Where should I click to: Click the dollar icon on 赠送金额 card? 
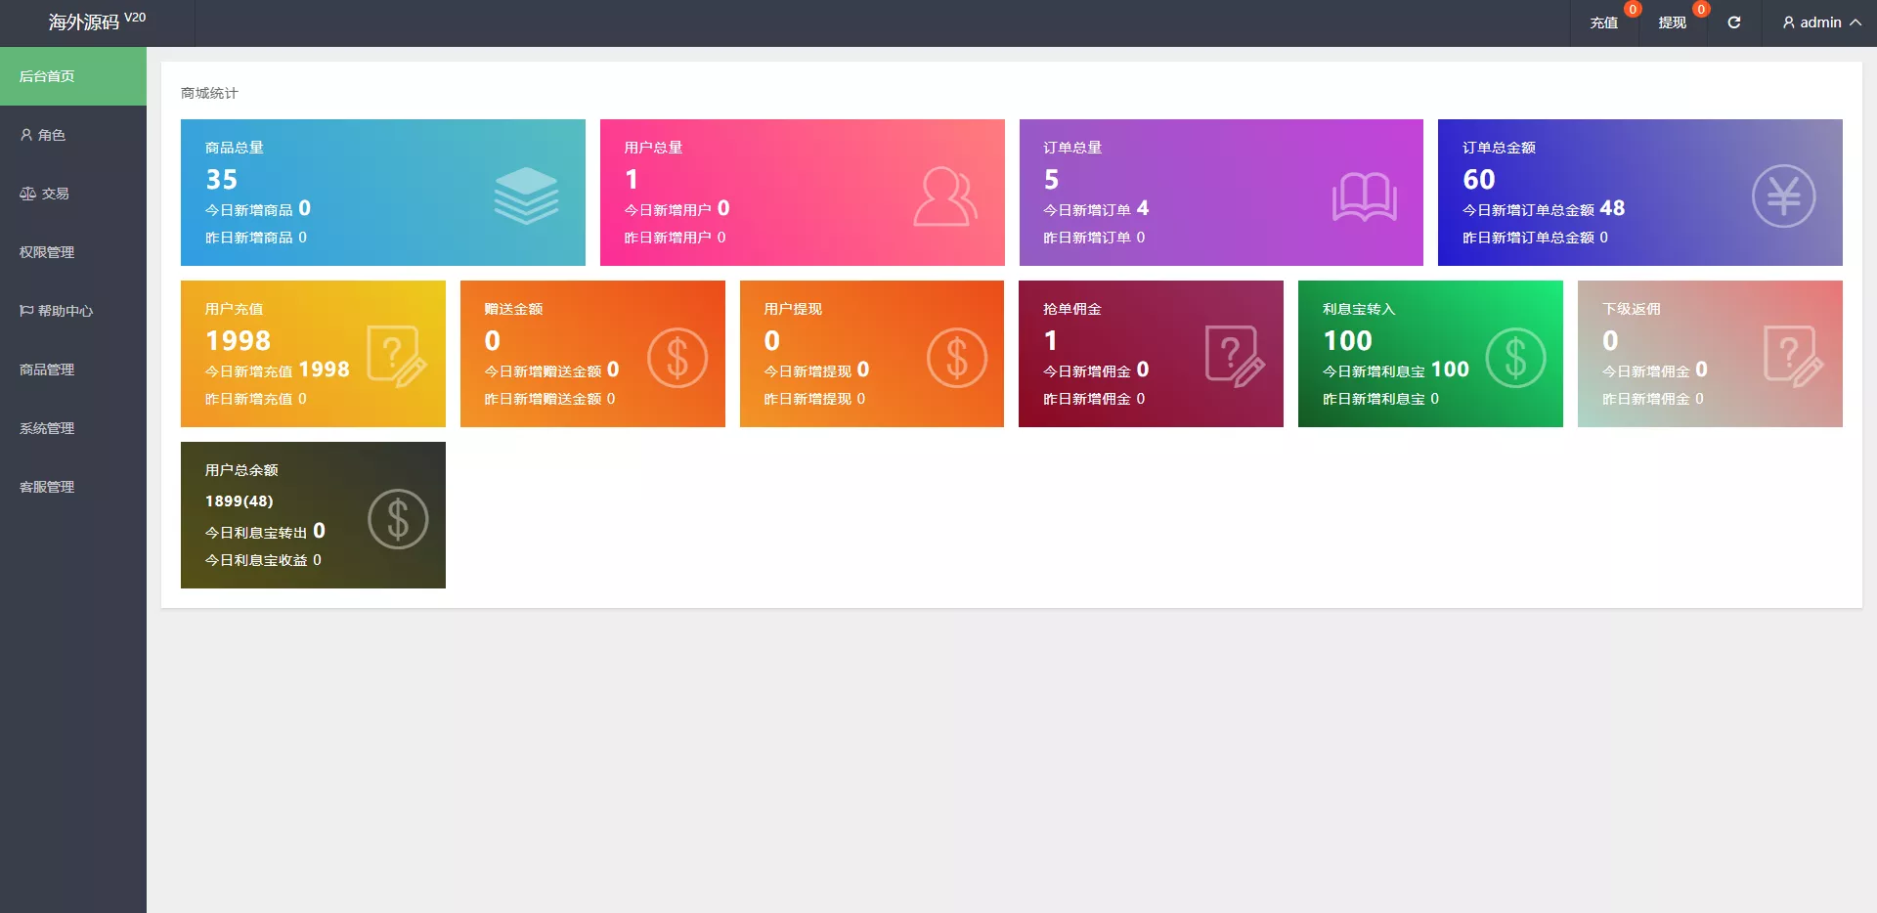pos(677,358)
